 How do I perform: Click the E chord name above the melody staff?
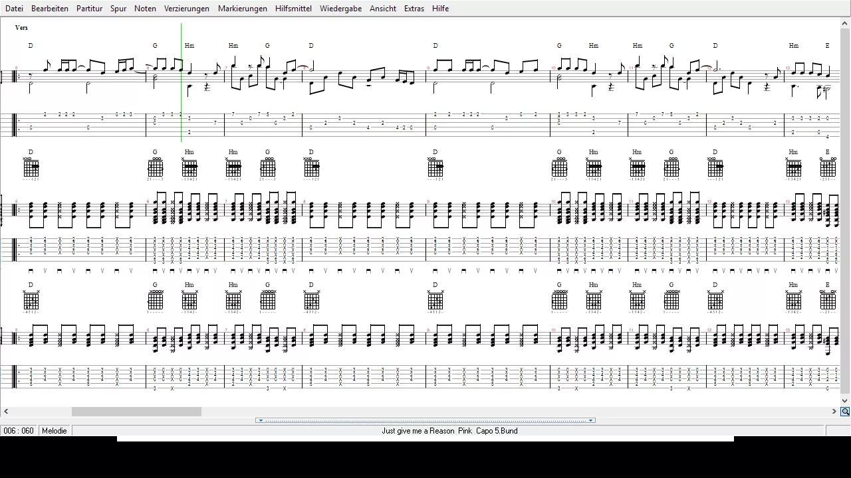point(828,46)
